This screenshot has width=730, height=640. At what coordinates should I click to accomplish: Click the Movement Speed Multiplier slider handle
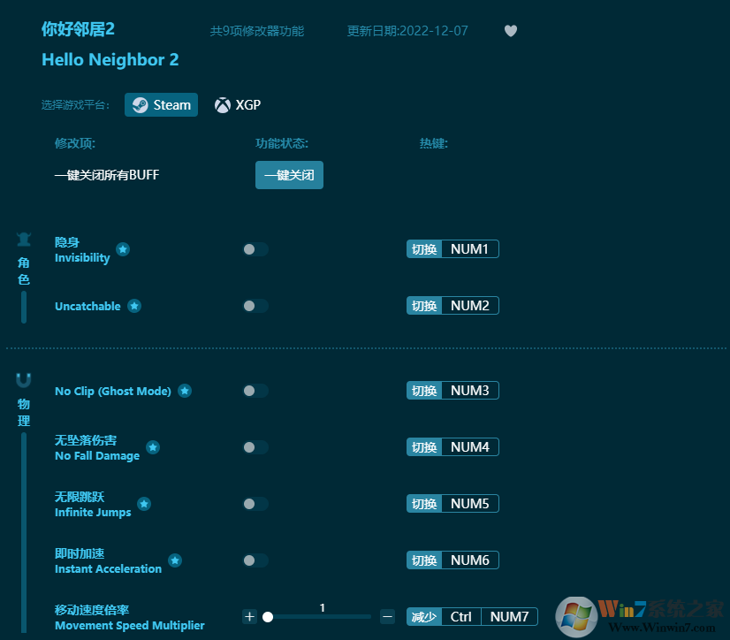(268, 617)
